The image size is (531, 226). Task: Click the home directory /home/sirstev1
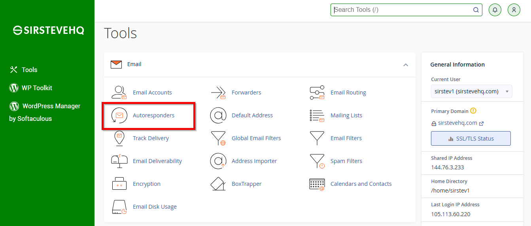[450, 191]
